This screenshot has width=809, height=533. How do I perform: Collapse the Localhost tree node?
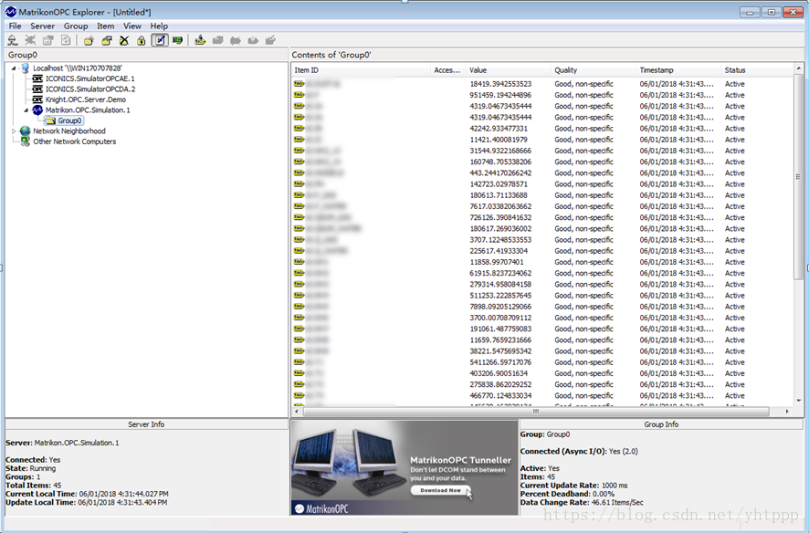pyautogui.click(x=14, y=68)
